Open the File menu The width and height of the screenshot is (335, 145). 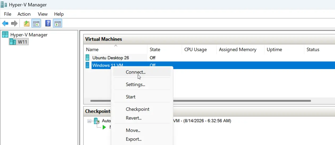tap(8, 14)
